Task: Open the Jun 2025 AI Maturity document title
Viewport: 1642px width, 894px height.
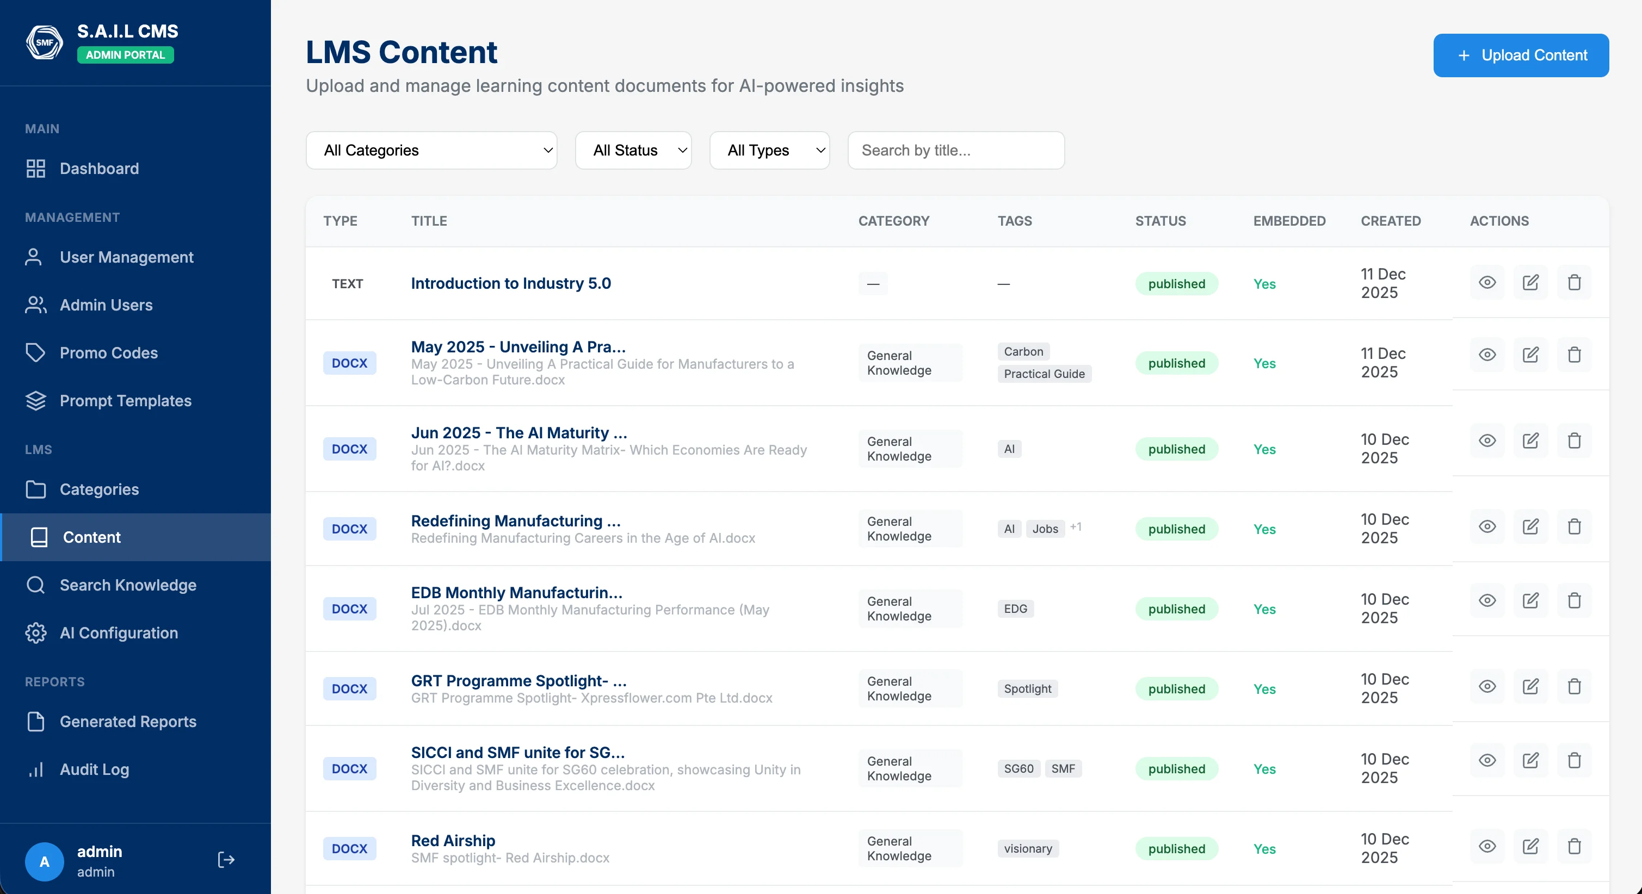Action: tap(518, 433)
